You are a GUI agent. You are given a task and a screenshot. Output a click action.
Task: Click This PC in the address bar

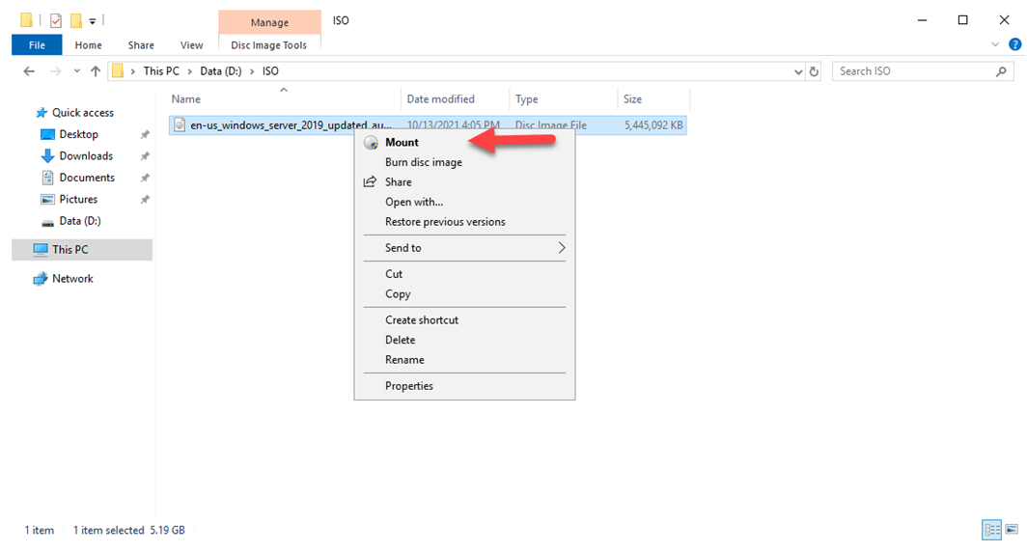pyautogui.click(x=161, y=71)
